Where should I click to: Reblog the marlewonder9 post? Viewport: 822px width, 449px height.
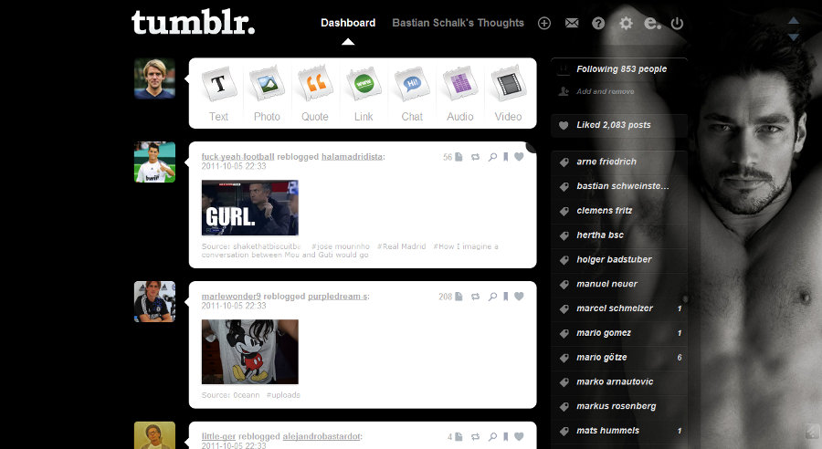[476, 297]
